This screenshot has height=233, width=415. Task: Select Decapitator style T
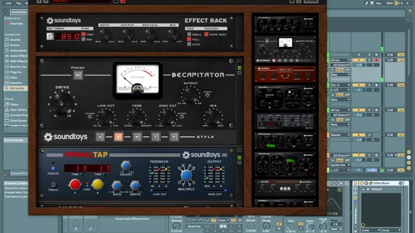155,137
